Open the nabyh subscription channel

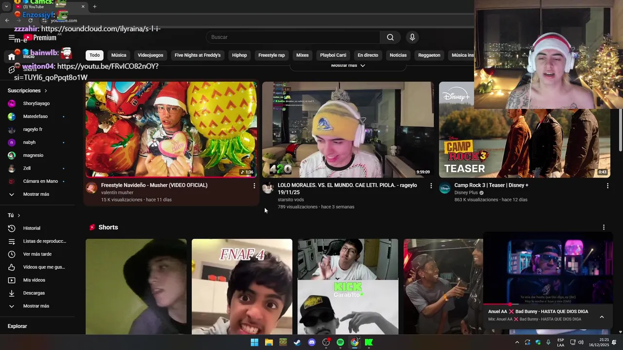point(37,142)
